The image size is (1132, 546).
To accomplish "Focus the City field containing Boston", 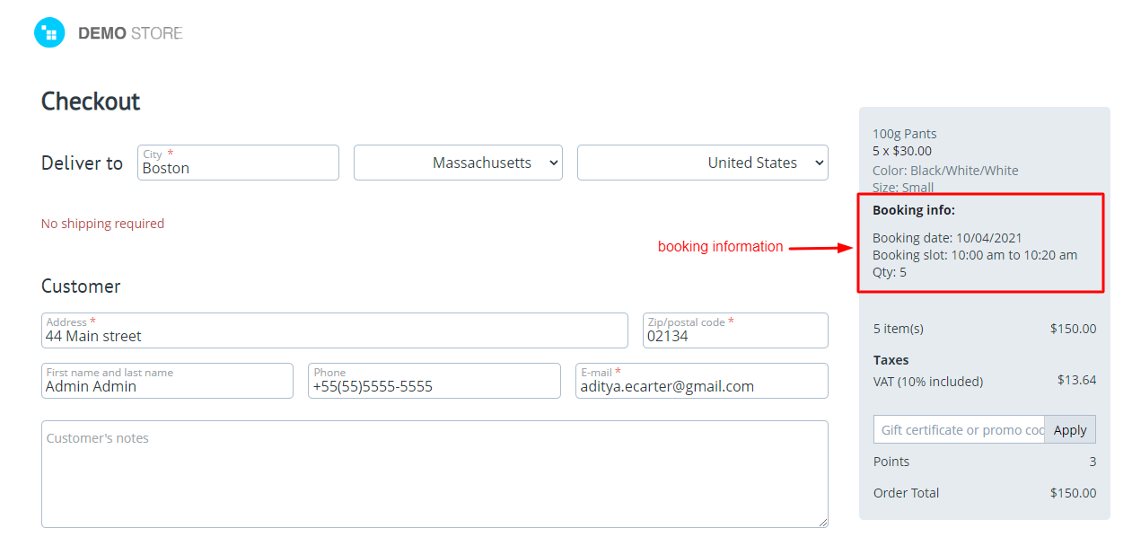I will (x=238, y=163).
